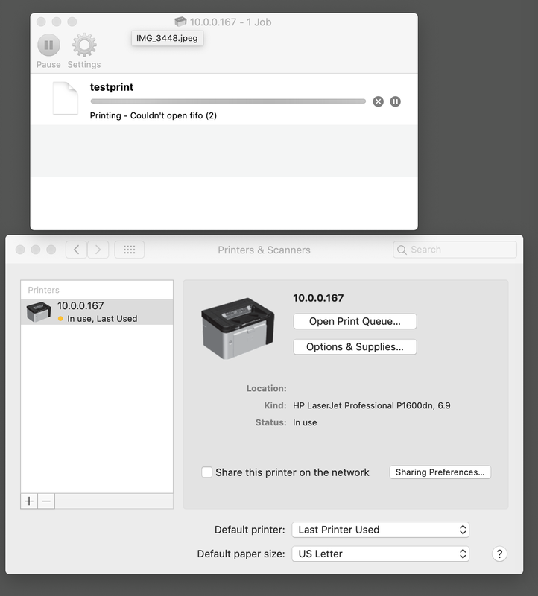Click the Printing - Couldn't open fifo status
The width and height of the screenshot is (538, 596).
[154, 115]
